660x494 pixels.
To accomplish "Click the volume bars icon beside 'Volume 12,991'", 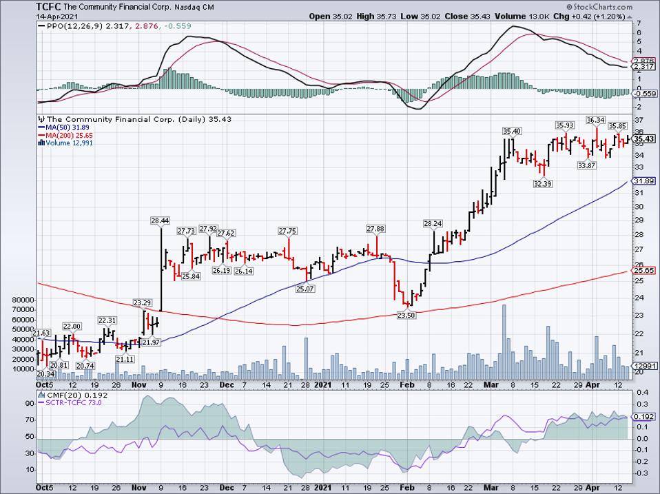I will tap(41, 143).
